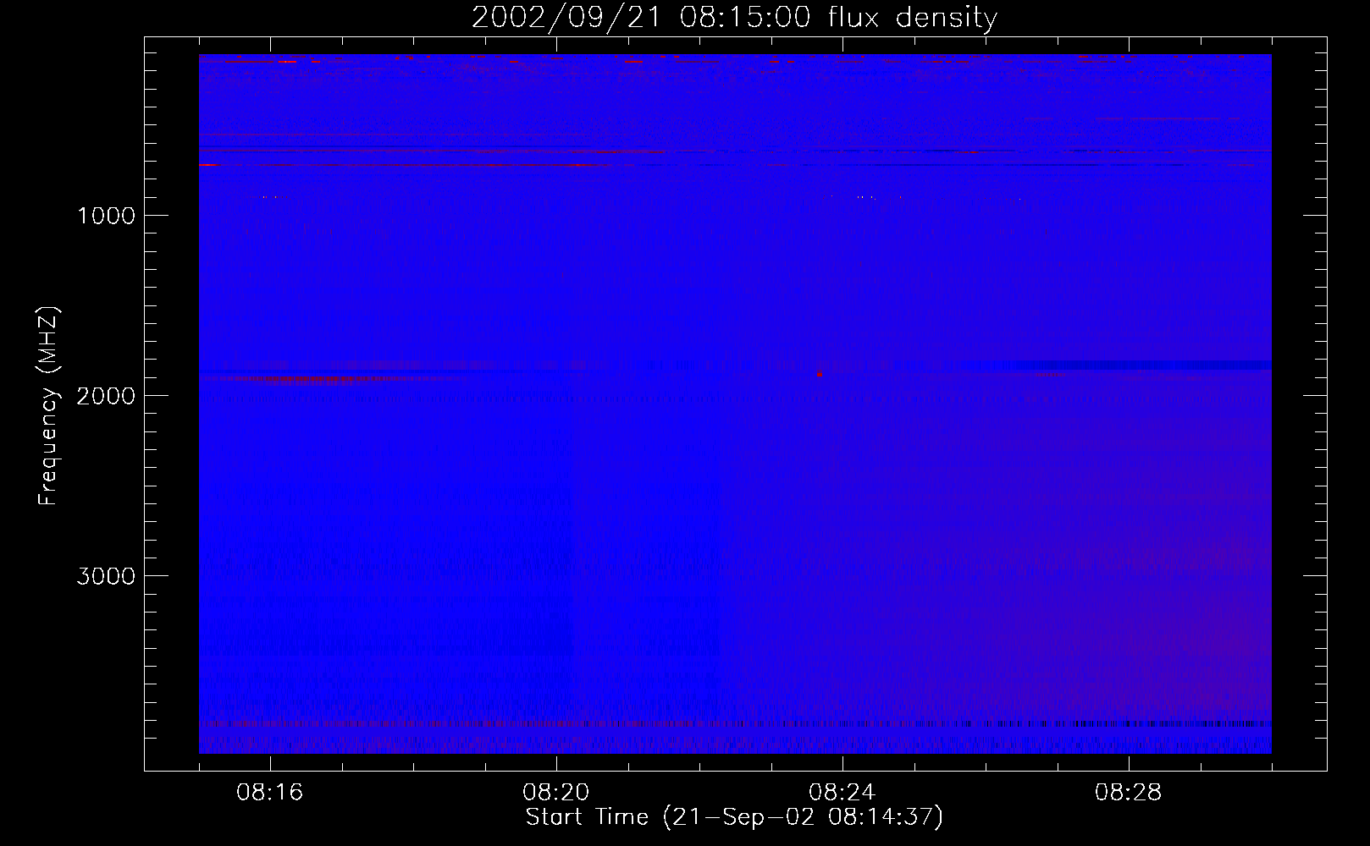Click the "Start Time (21-Sep-02 08:14:37)" label
This screenshot has height=846, width=1370.
[x=734, y=817]
